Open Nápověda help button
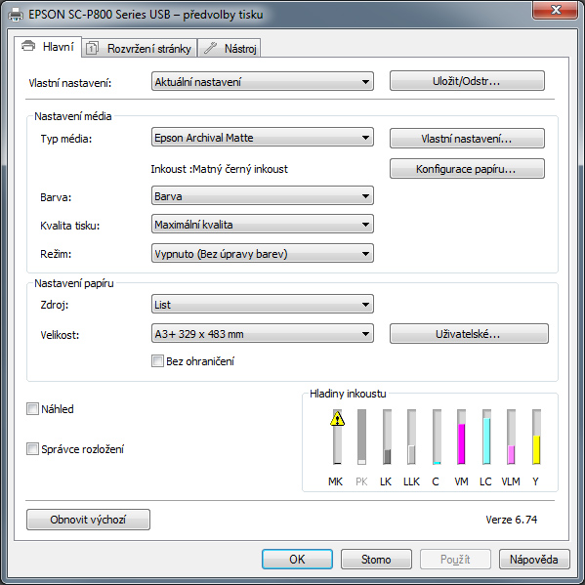Viewport: 585px width, 585px height. coord(534,559)
